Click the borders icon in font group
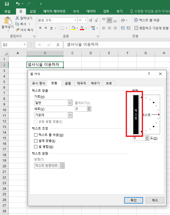The height and width of the screenshot is (215, 170). pos(62,28)
